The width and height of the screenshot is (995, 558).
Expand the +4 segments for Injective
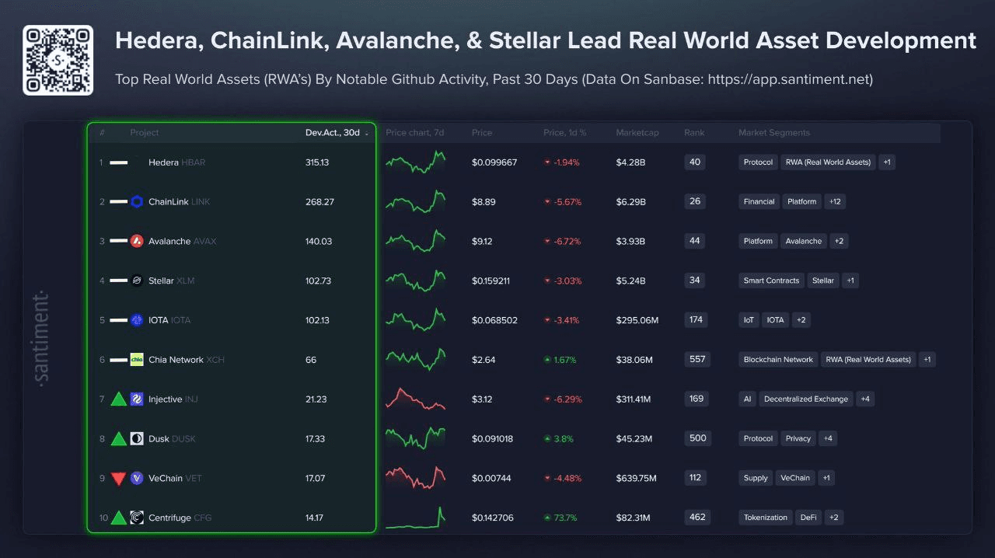pos(865,399)
